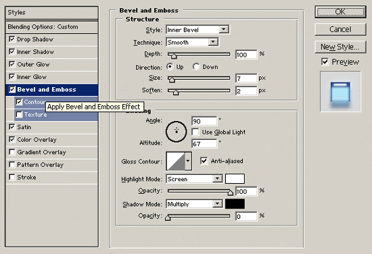Open the Shadow Mode dropdown showing Multiply

(194, 204)
